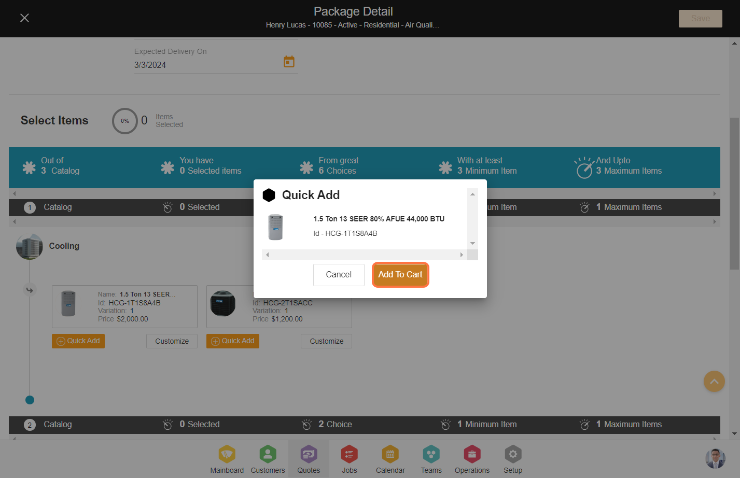Click the product thumbnail in Quick Add
The image size is (740, 478).
(275, 227)
